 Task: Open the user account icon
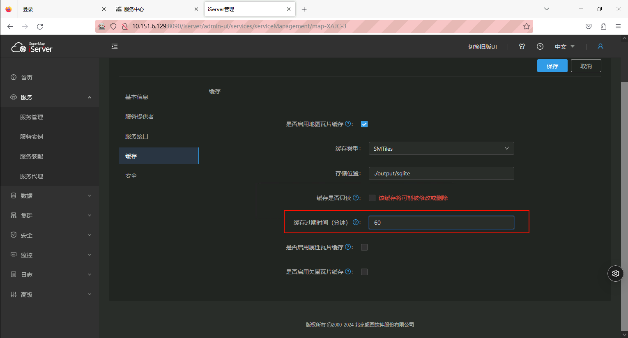pyautogui.click(x=600, y=46)
